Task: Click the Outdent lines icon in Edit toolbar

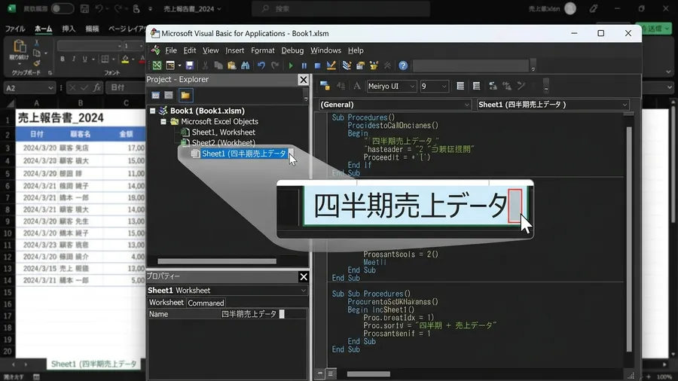Action: click(476, 86)
